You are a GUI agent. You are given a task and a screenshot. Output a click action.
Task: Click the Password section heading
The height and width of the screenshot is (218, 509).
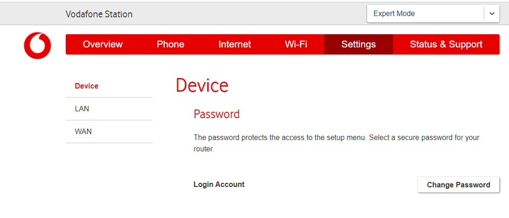pyautogui.click(x=217, y=114)
